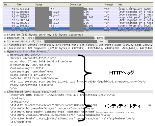Select packet 53 at time 1.649534
Screen dimensions: 155x126
pyautogui.click(x=78, y=9)
